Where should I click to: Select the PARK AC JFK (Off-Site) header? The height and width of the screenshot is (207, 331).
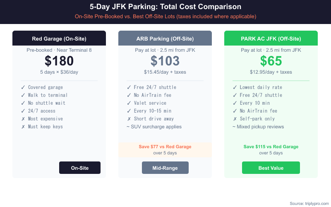(271, 39)
